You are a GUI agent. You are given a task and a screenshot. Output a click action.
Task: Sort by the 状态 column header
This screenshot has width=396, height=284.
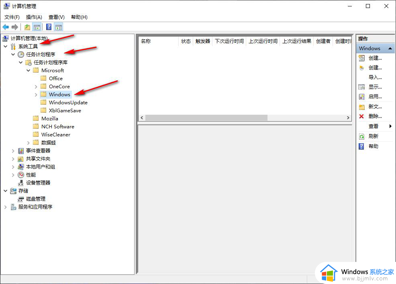(186, 41)
